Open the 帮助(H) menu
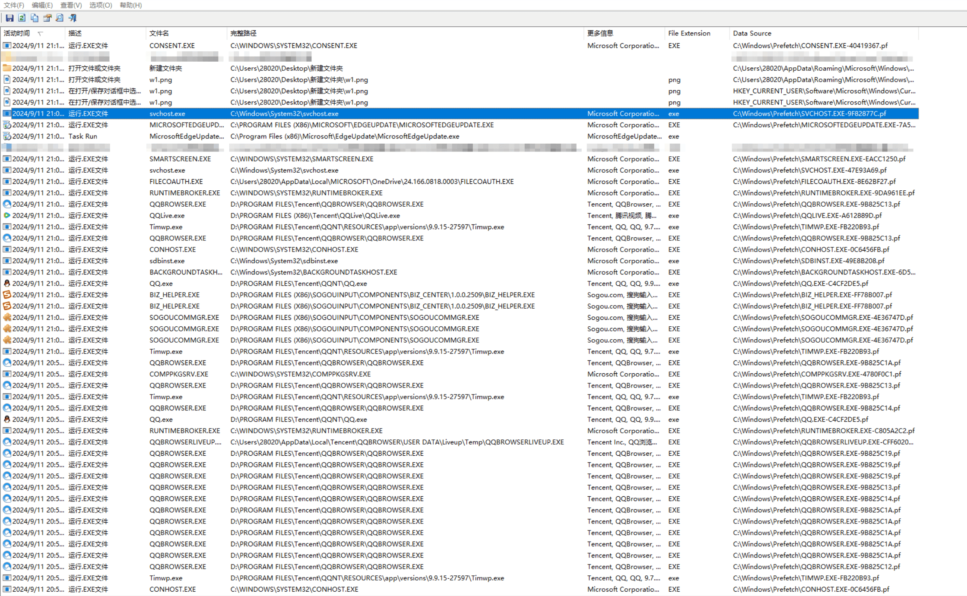The height and width of the screenshot is (596, 967). click(x=130, y=5)
